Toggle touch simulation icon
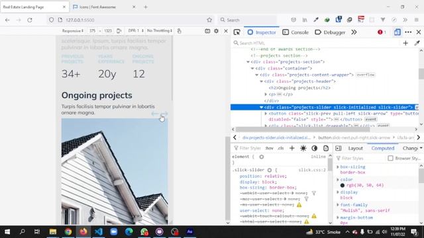Screen dimensions: 424x238 179,31
